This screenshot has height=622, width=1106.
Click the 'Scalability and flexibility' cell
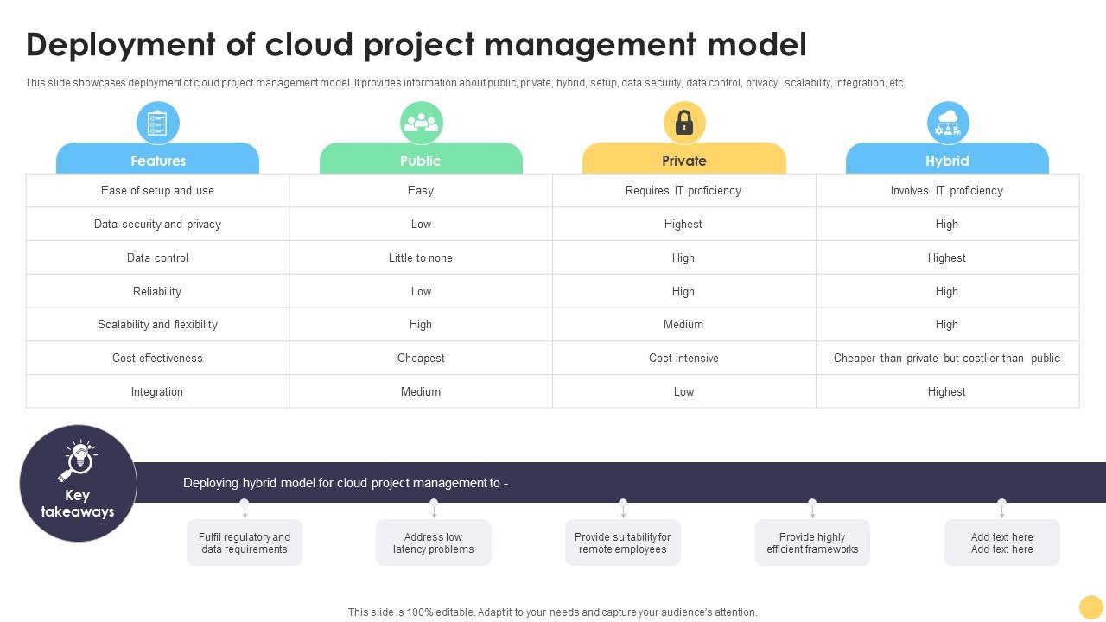click(157, 324)
